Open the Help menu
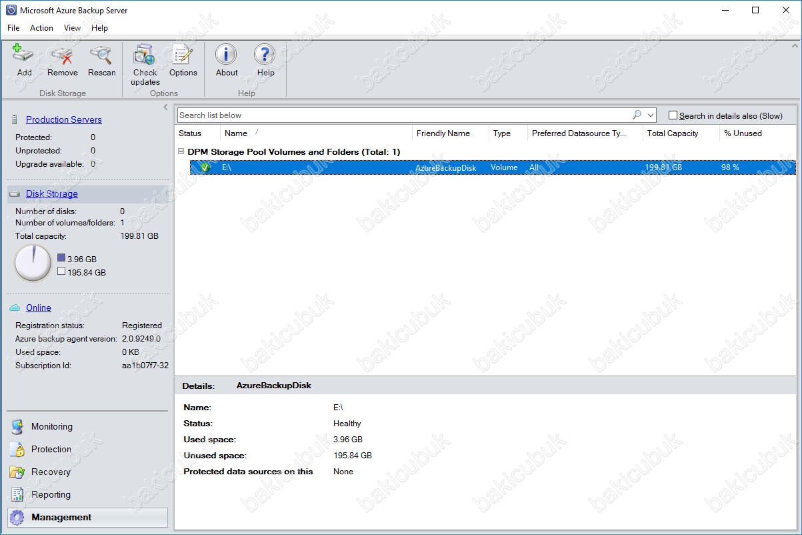Viewport: 802px width, 535px height. coord(99,28)
